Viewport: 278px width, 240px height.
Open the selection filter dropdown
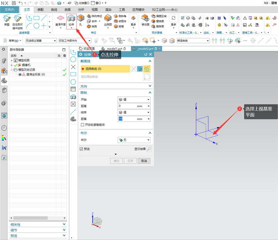coord(41,41)
